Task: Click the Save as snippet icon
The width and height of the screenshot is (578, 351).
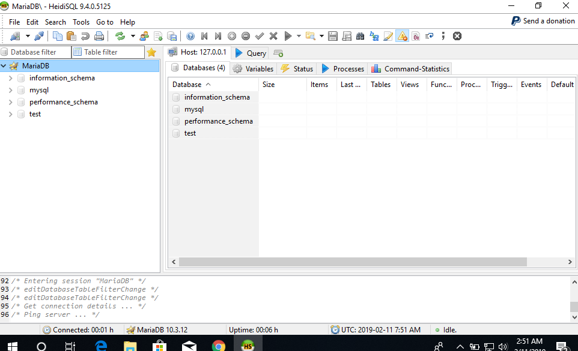Action: (347, 36)
